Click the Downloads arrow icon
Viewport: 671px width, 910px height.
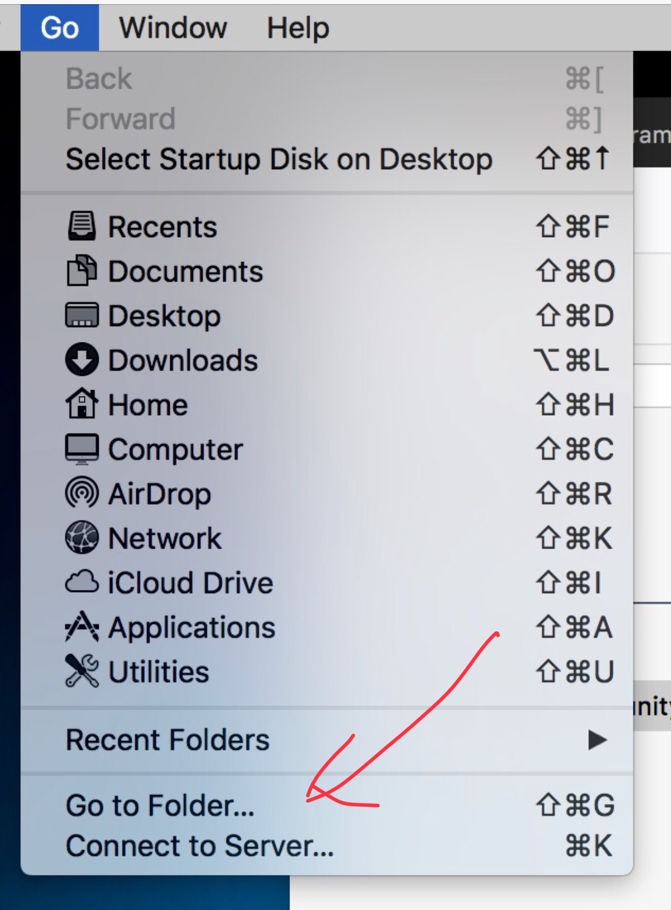tap(82, 360)
